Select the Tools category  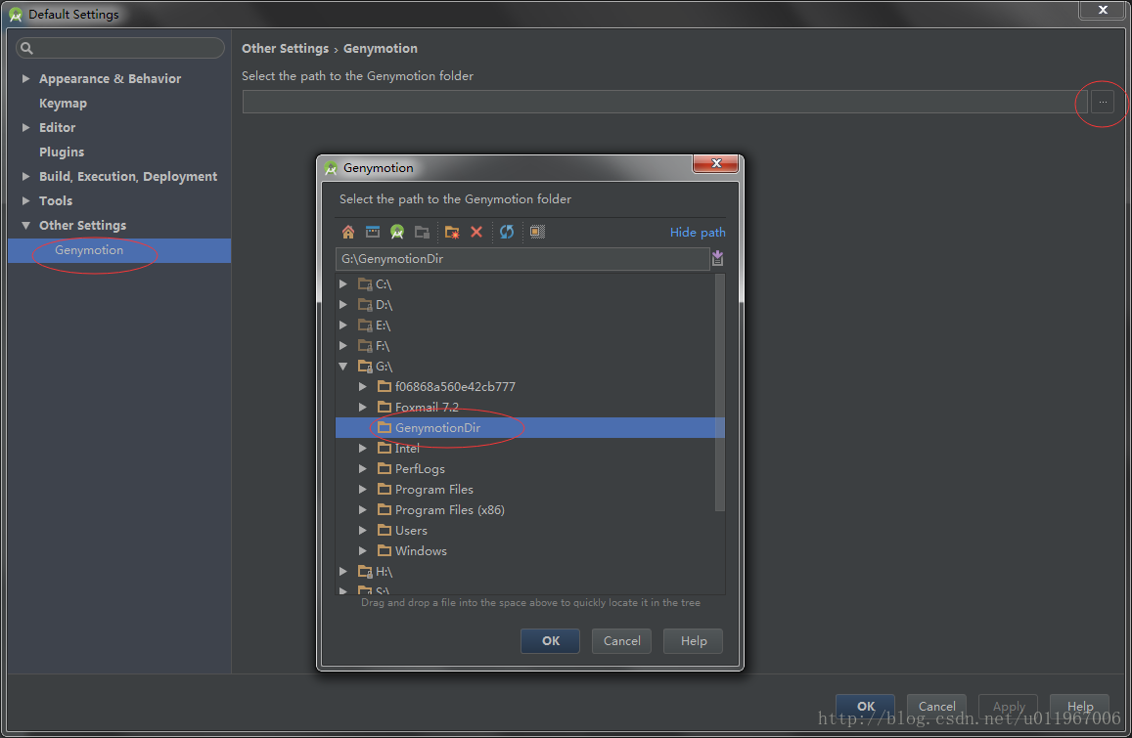point(56,201)
